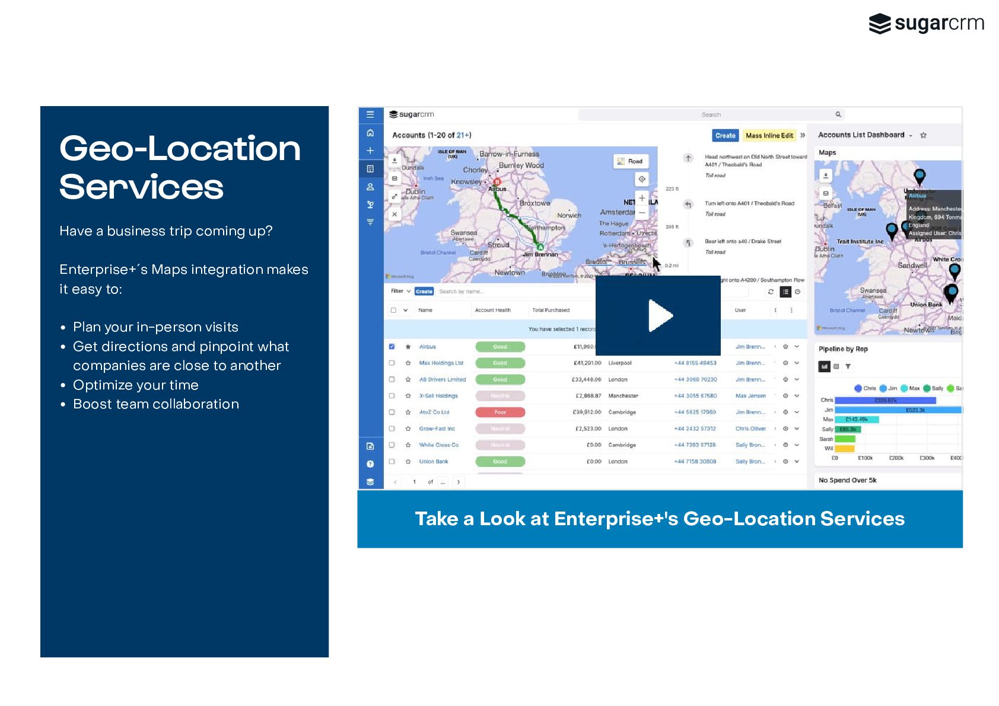The image size is (999, 706).
Task: Toggle Chris legend dot in Pipeline chart
Action: tap(858, 388)
